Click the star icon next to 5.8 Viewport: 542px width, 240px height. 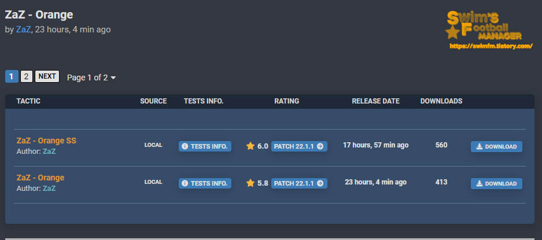[x=250, y=183]
